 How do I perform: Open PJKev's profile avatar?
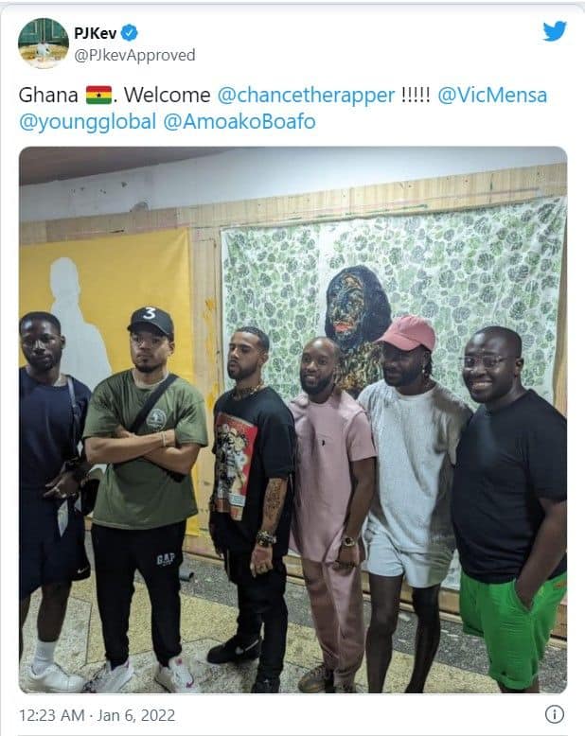pos(44,44)
